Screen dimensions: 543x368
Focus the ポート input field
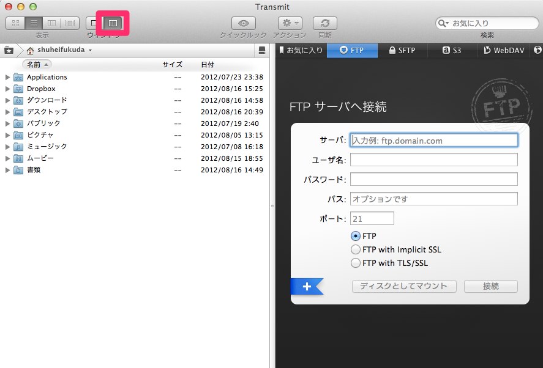point(372,219)
